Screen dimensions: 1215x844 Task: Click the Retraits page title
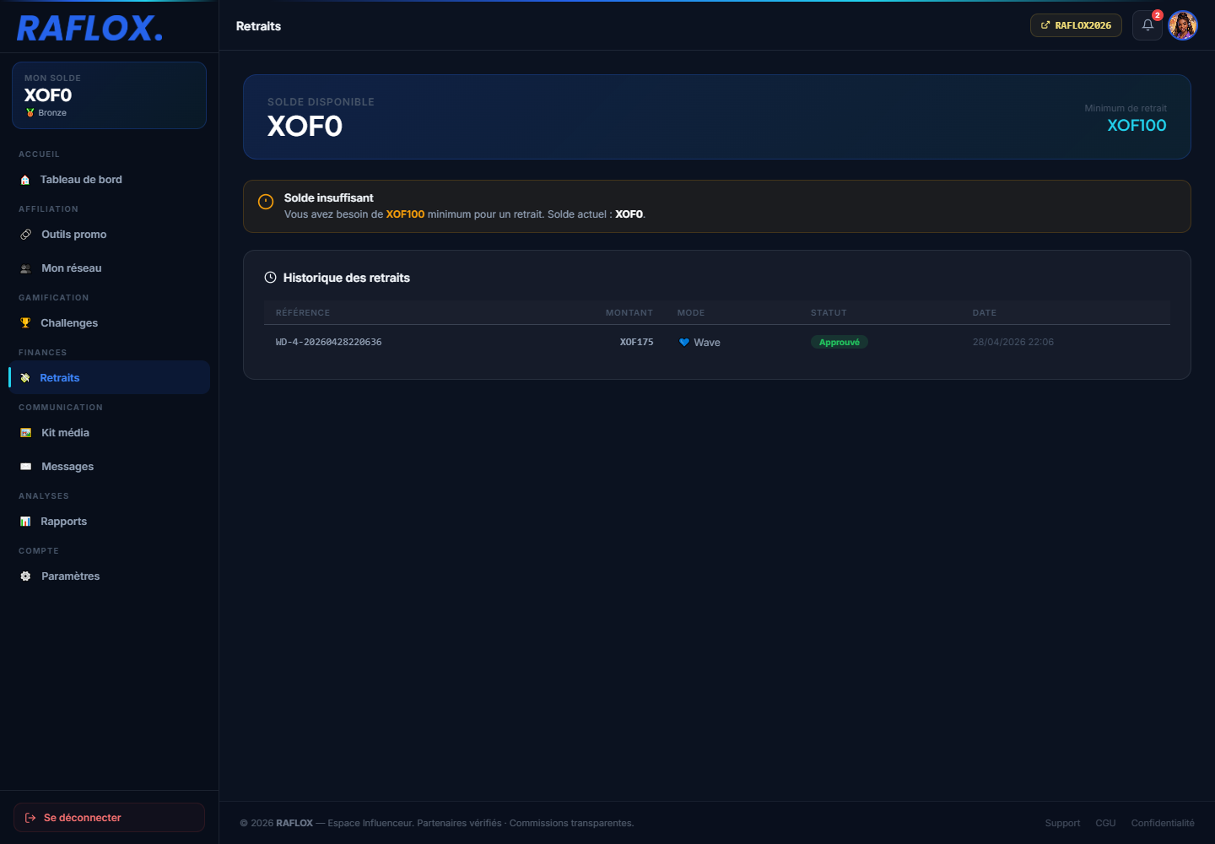(258, 26)
